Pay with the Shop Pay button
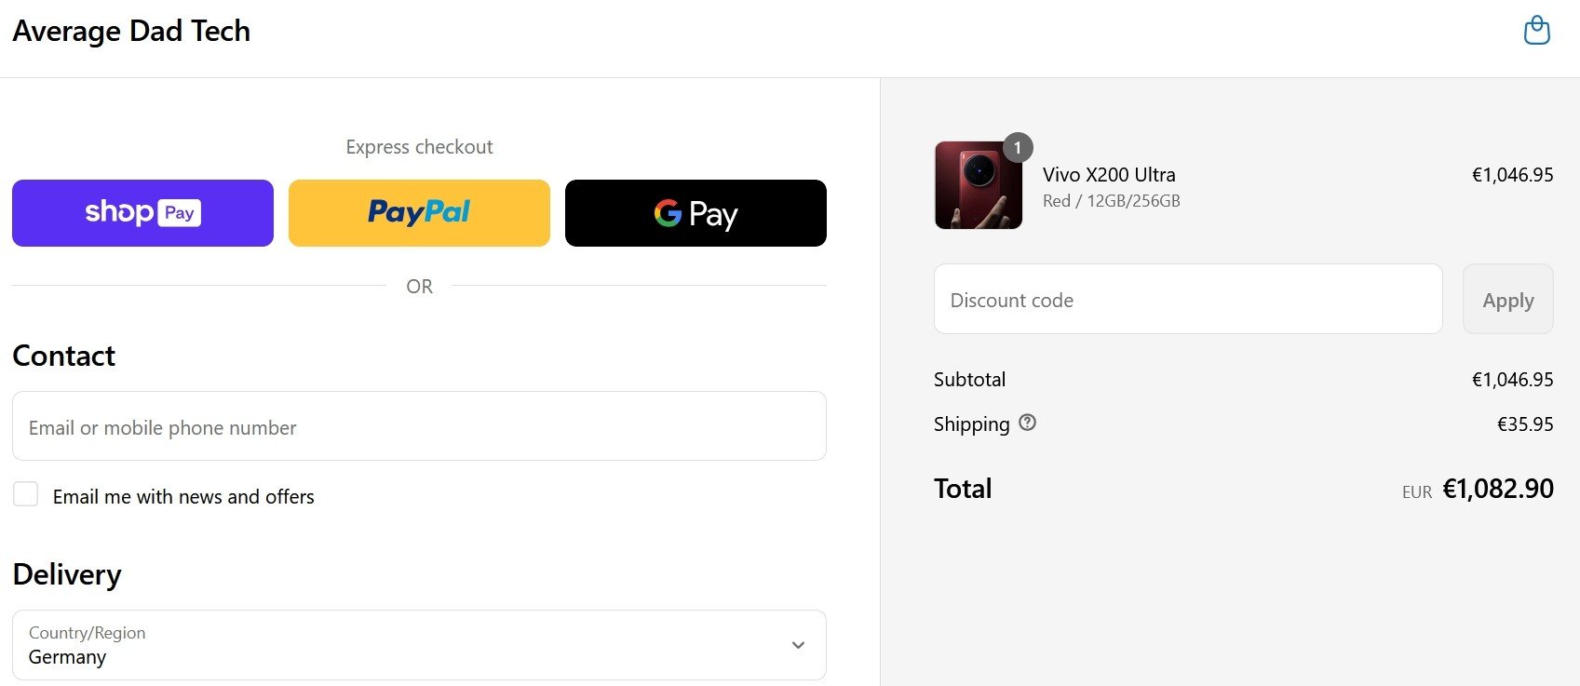Image resolution: width=1580 pixels, height=686 pixels. (x=142, y=213)
